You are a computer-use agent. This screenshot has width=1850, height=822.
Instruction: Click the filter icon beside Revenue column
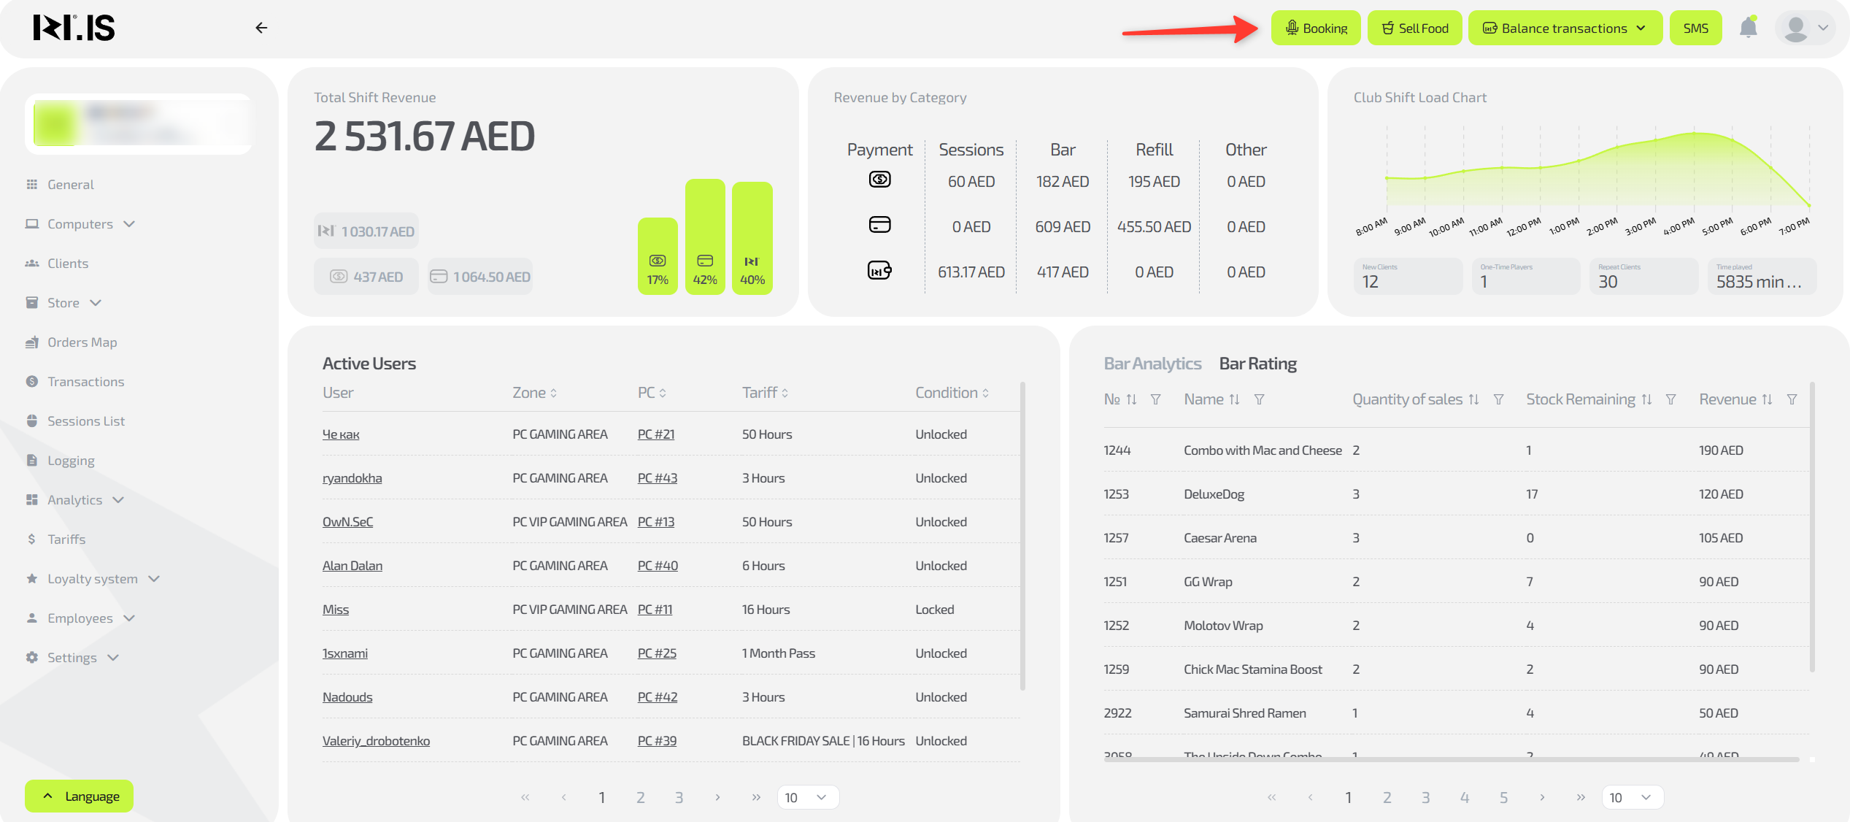(x=1792, y=399)
